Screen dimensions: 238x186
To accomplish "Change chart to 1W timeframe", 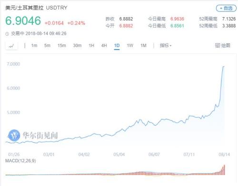I will [x=130, y=46].
